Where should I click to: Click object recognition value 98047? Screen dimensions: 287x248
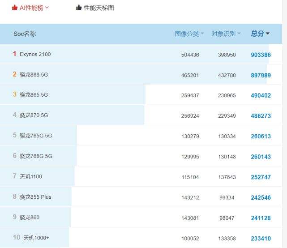[x=227, y=218]
